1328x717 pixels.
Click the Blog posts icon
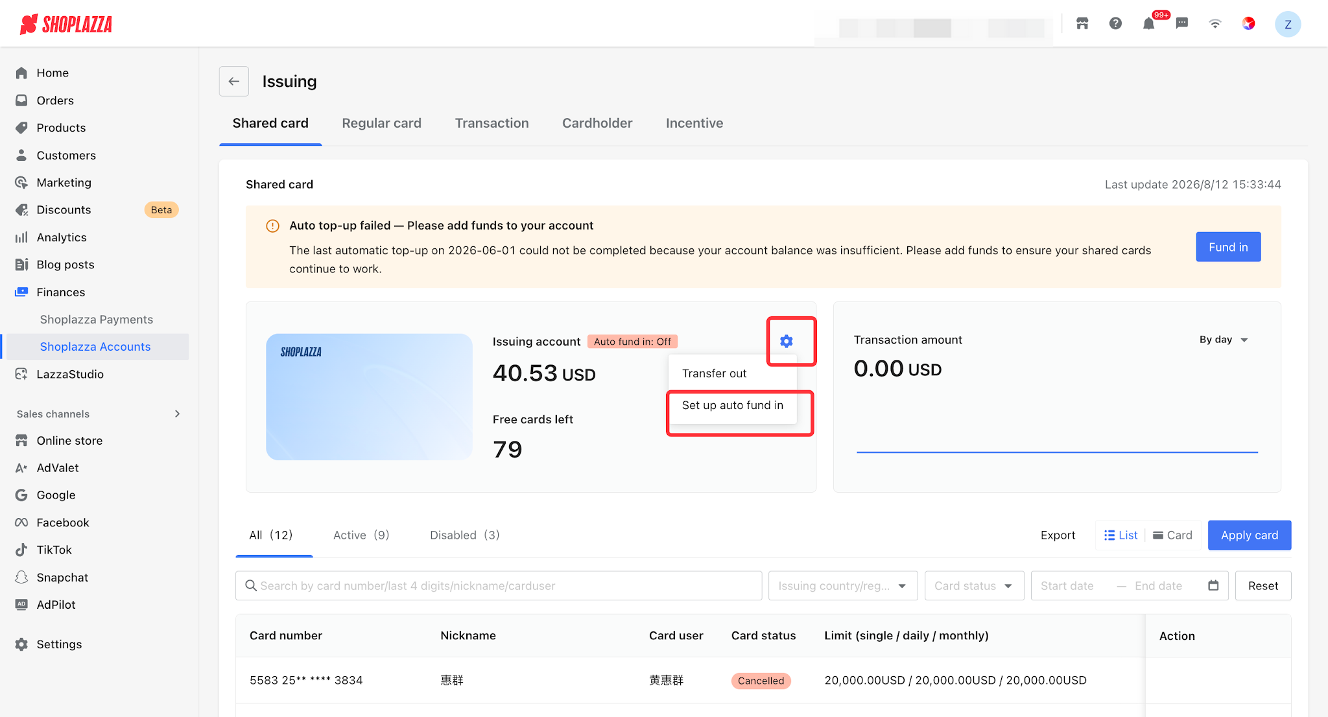21,264
